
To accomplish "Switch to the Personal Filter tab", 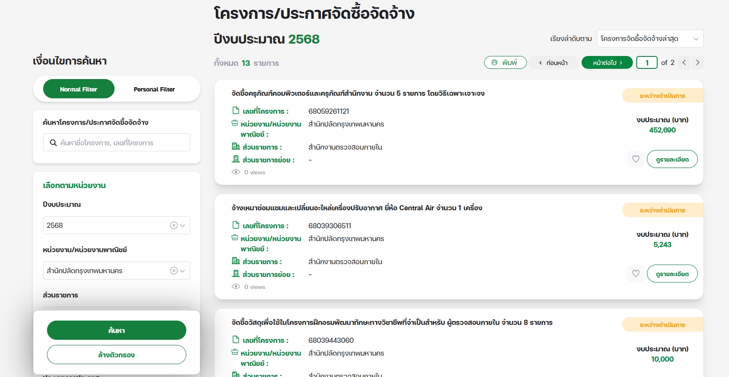I will coord(154,89).
